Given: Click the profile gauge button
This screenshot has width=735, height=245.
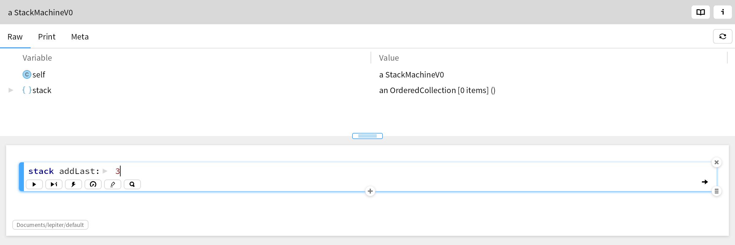Looking at the screenshot, I should (93, 184).
